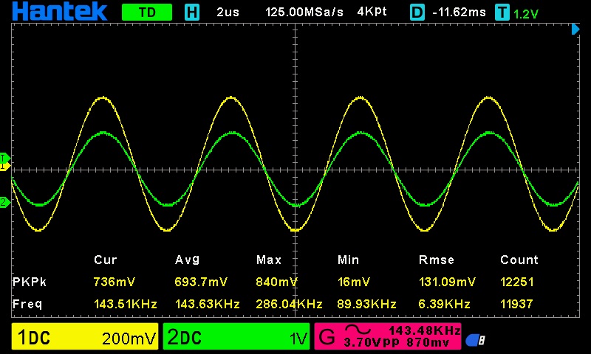
Task: Select the yellow channel 1 ground marker
Action: [4, 167]
